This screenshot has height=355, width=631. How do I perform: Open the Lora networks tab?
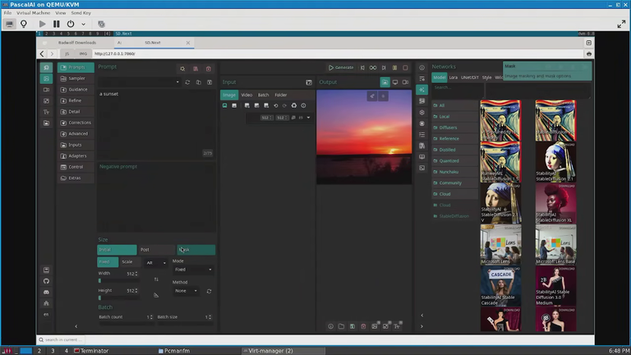click(x=454, y=77)
